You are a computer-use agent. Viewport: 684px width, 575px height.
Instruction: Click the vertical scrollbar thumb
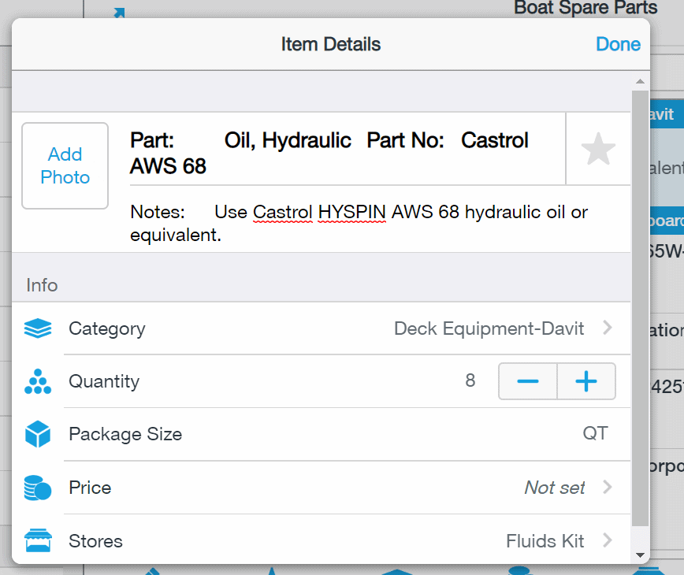coord(640,308)
